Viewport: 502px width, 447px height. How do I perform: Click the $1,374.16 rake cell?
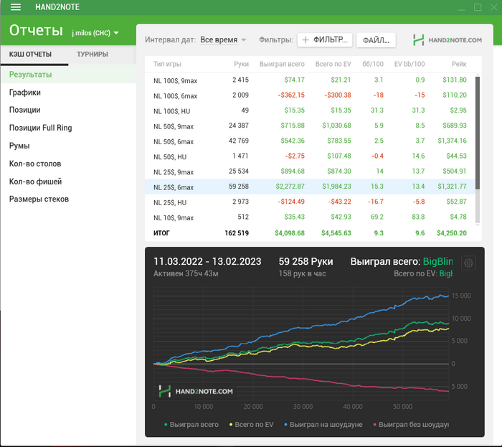pos(452,141)
